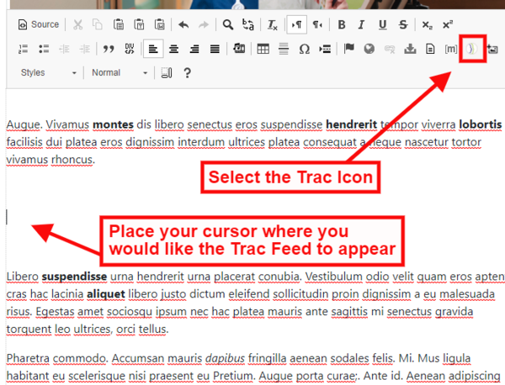Open the Normal paragraph format dropdown

(120, 72)
